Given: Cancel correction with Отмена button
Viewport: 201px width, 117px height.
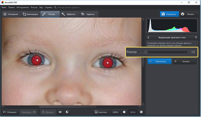Looking at the screenshot, I should pyautogui.click(x=184, y=61).
